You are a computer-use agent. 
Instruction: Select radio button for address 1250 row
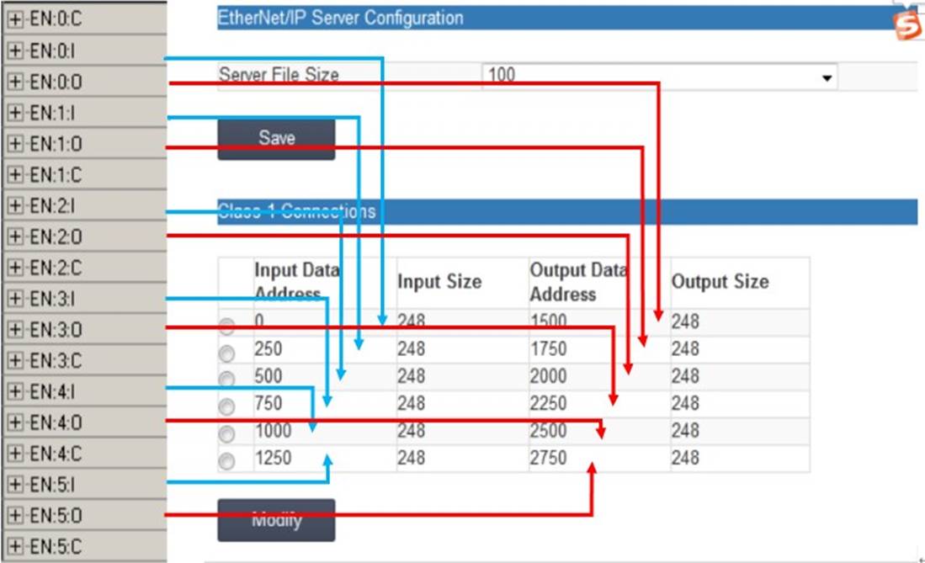[226, 461]
